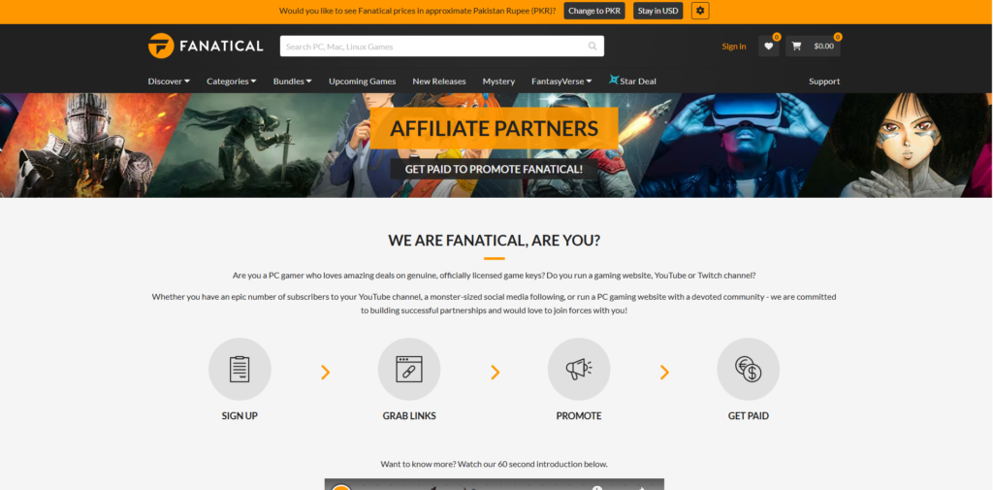993x490 pixels.
Task: Expand the Categories dropdown menu
Action: (231, 82)
